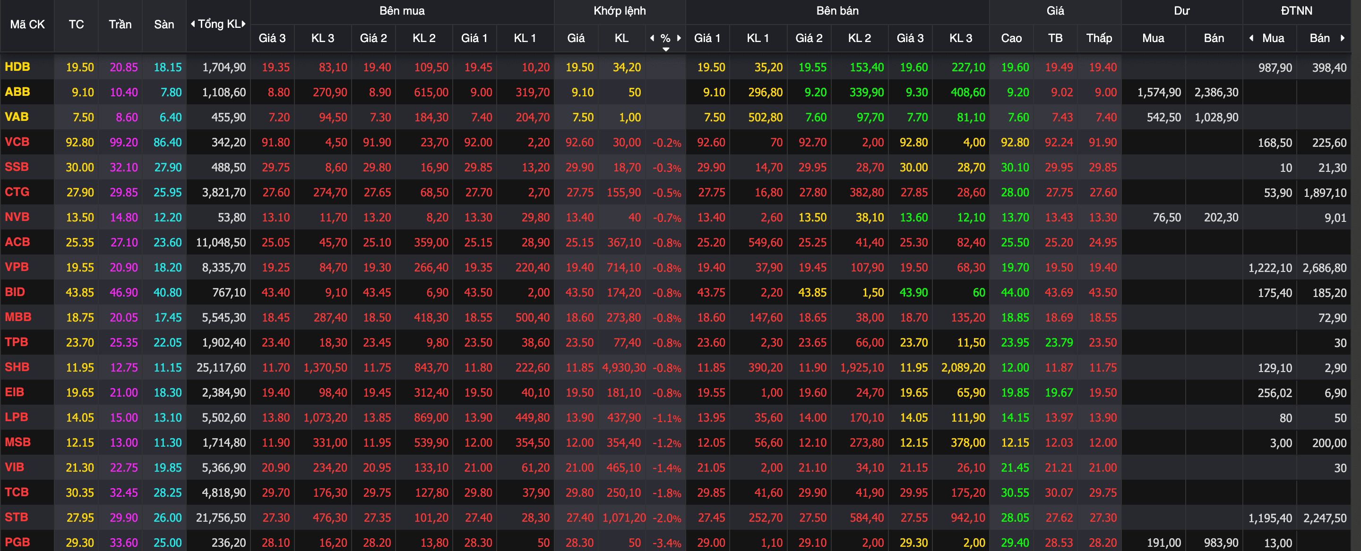Open stock symbol MBB
Image resolution: width=1361 pixels, height=551 pixels.
coord(18,317)
